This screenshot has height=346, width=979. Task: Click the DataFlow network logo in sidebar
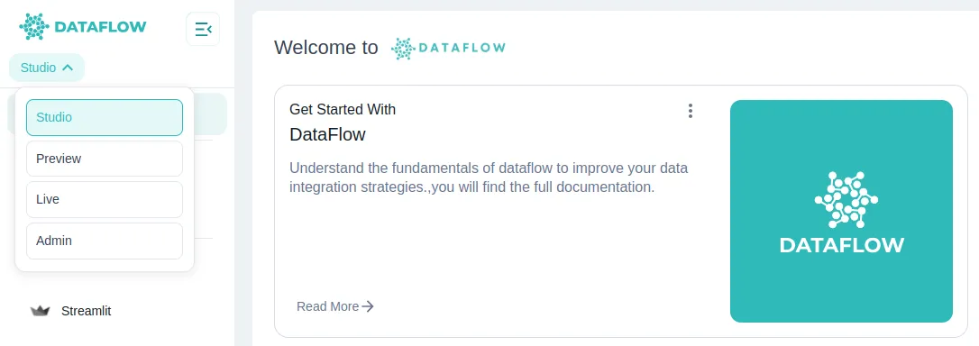pos(34,27)
